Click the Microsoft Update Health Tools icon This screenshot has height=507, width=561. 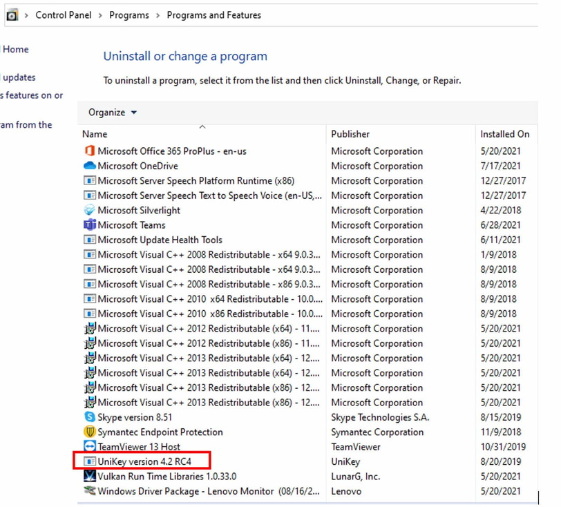tap(89, 240)
